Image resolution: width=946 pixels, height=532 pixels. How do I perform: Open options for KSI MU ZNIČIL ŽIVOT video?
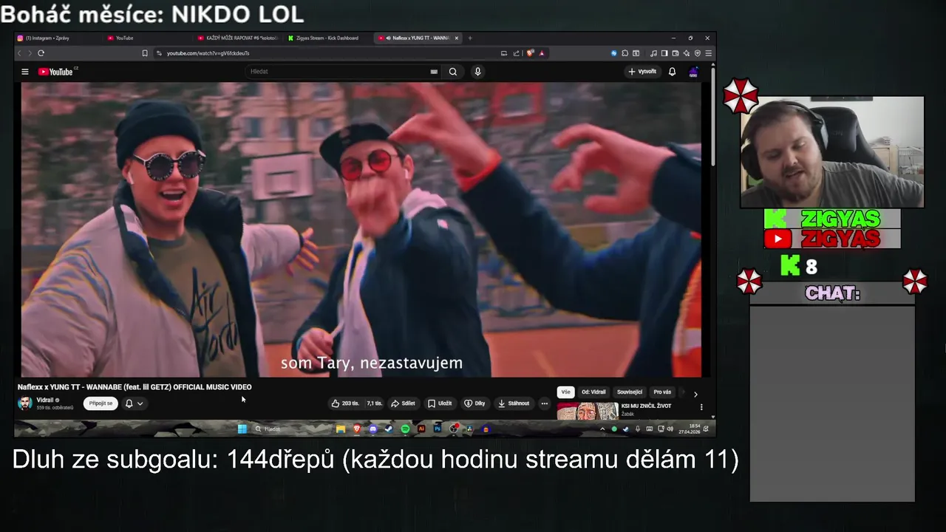click(x=701, y=407)
